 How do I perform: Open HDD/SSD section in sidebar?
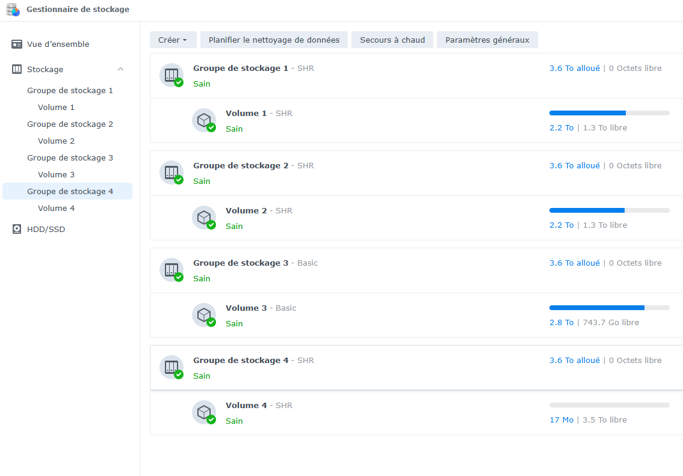point(46,230)
